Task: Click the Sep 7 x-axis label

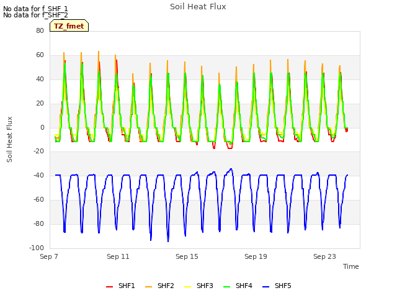Action: coord(49,256)
